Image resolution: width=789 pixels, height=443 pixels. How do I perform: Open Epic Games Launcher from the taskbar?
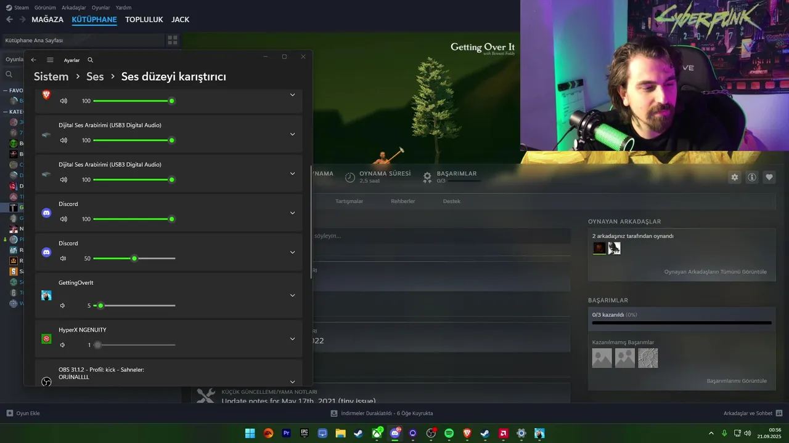[305, 433]
